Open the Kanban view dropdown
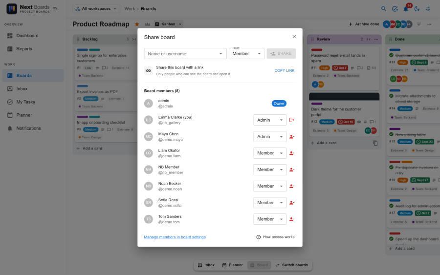The height and width of the screenshot is (275, 440). [x=168, y=24]
